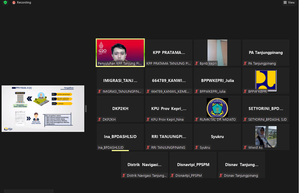Click muted mic icon for Wiwid As
This screenshot has height=193, width=299.
coord(245,148)
